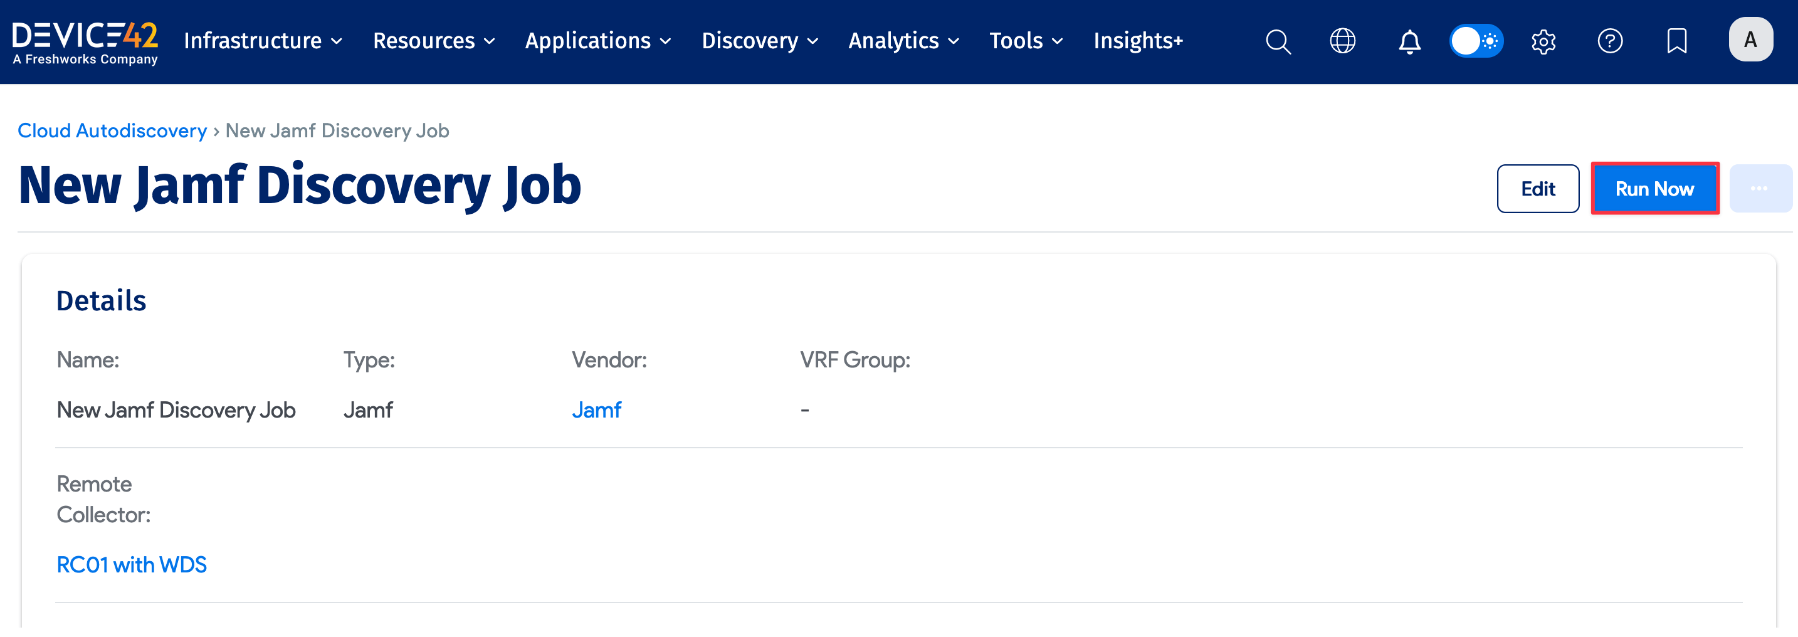Expand the Resources dropdown menu
The image size is (1798, 637).
(433, 41)
